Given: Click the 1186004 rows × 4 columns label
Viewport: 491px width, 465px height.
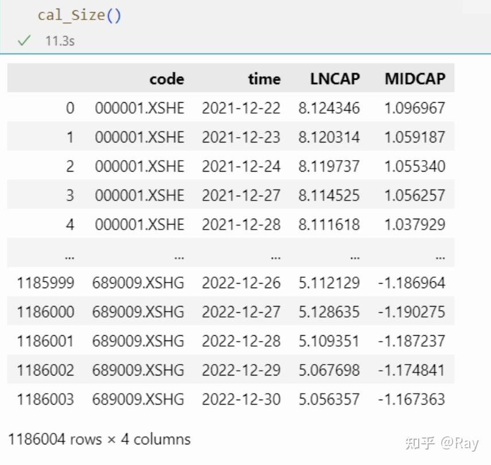Looking at the screenshot, I should pyautogui.click(x=99, y=439).
